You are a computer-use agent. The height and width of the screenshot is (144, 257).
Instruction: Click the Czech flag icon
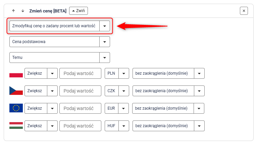(16, 91)
